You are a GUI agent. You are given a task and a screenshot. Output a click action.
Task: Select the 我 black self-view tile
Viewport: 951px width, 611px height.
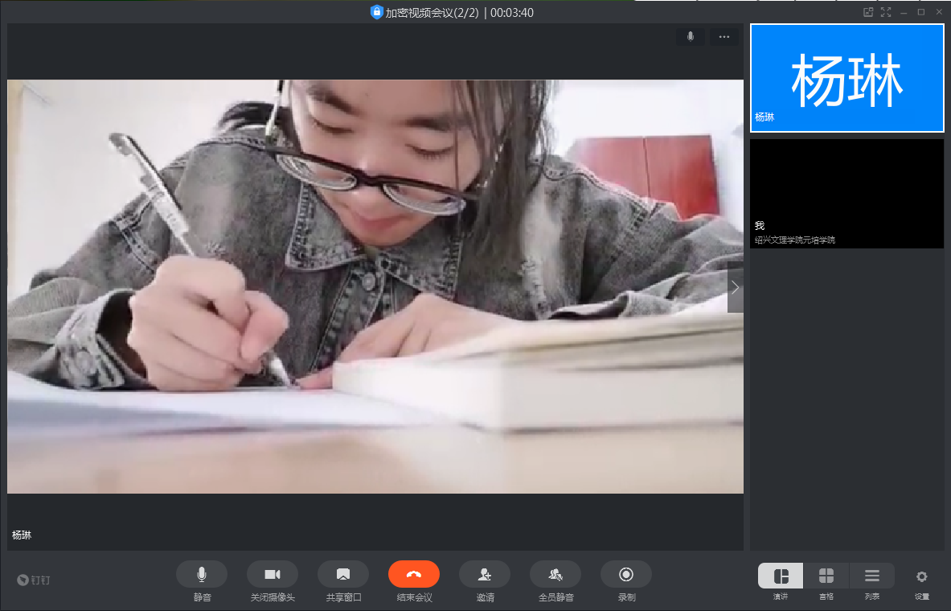[x=846, y=193]
